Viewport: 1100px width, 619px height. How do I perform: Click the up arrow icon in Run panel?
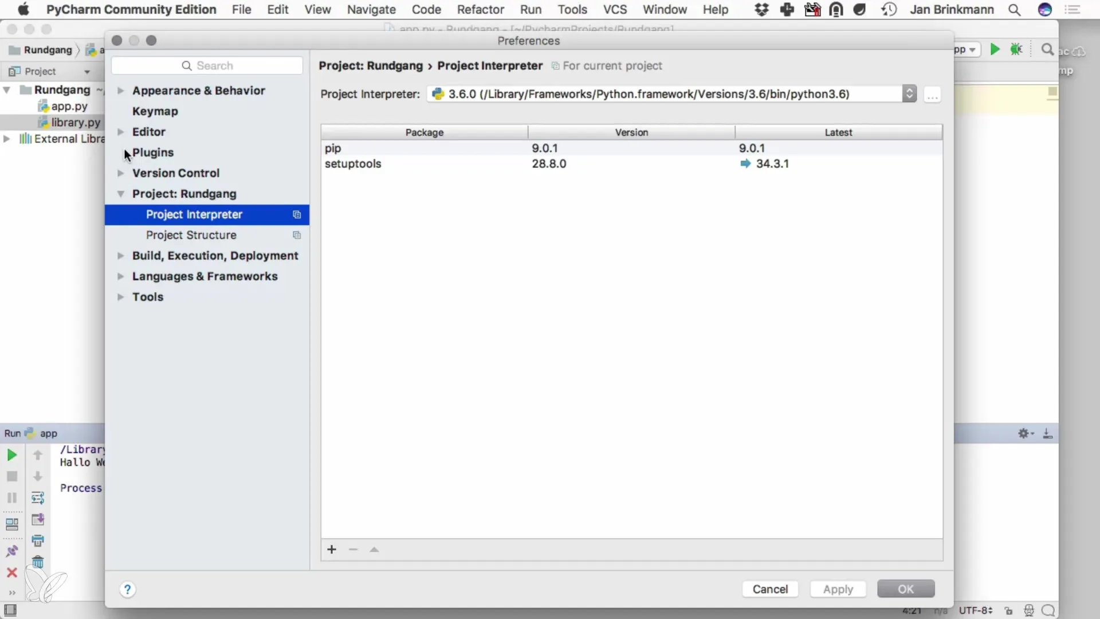click(x=38, y=455)
